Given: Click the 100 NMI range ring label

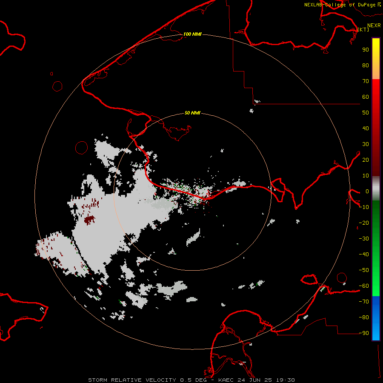Looking at the screenshot, I should 192,34.
